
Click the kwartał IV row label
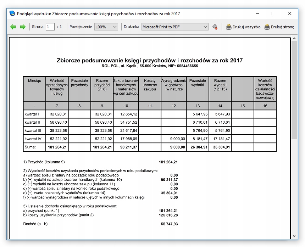[34, 139]
